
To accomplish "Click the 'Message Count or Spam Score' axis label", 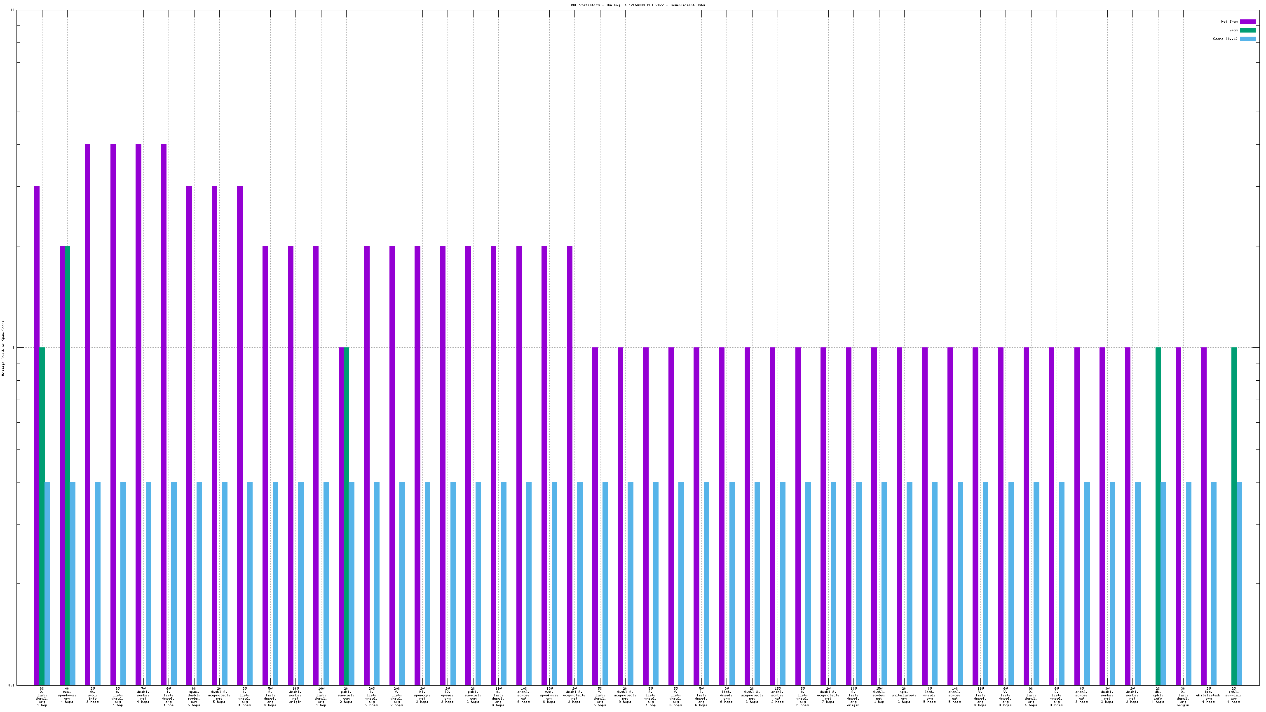I will (3, 348).
